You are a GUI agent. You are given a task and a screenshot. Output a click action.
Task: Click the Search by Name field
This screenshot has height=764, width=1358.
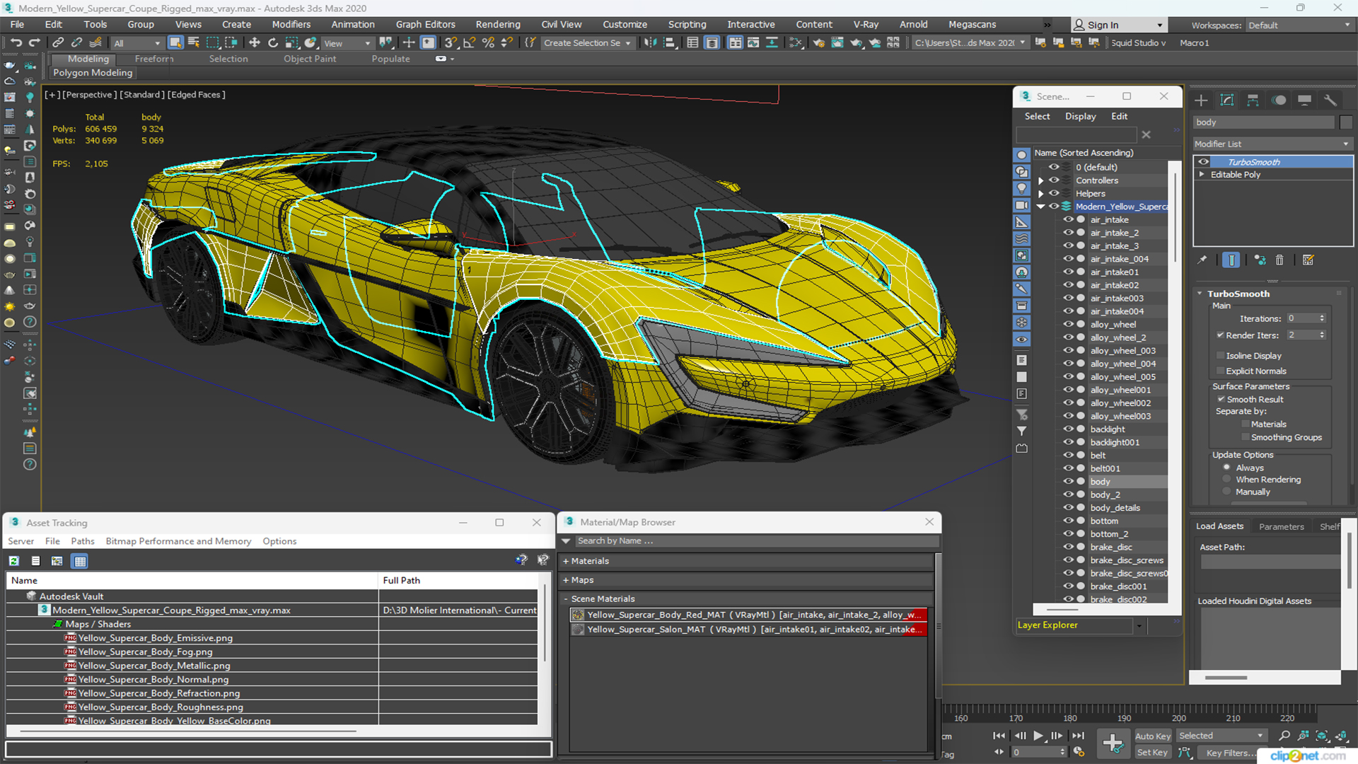pyautogui.click(x=757, y=541)
